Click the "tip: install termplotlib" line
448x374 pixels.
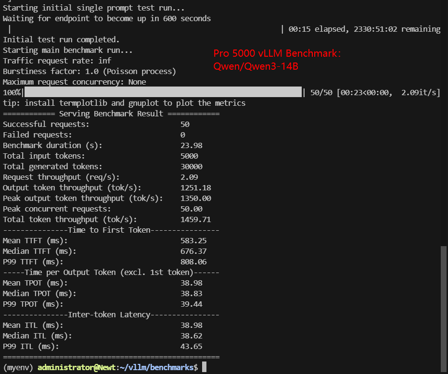(x=124, y=103)
